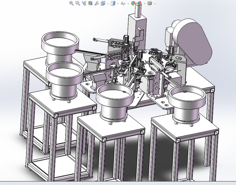This screenshot has height=185, width=236.
Task: Open the Apply Scene dropdown arrow
Action: tap(145, 4)
